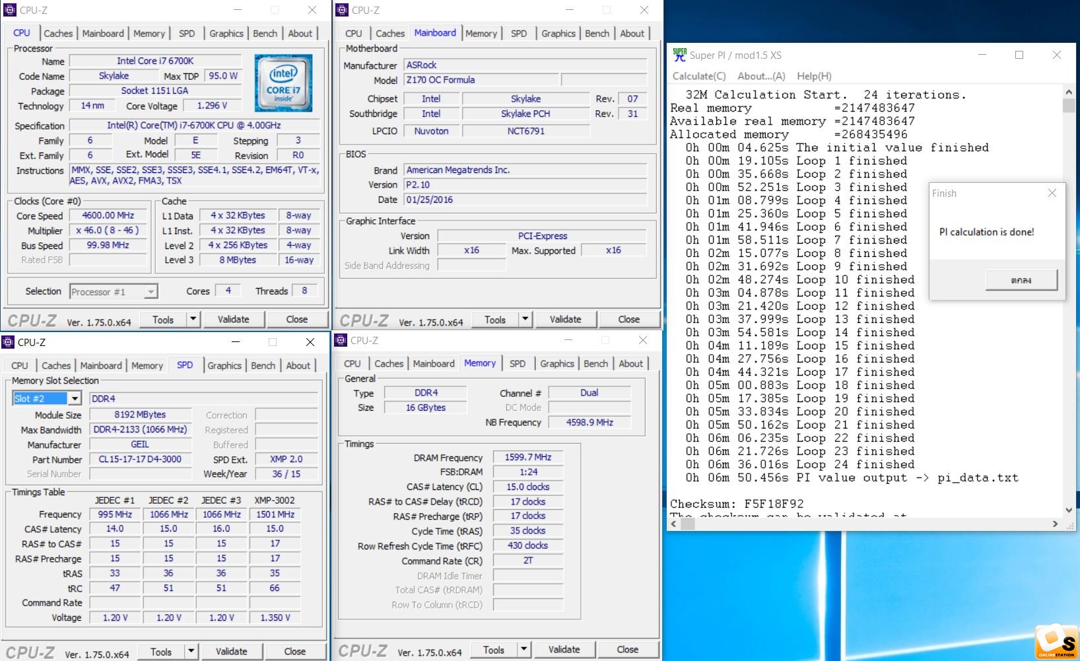Confirm the Finish dialog OK button
Image resolution: width=1080 pixels, height=661 pixels.
[1021, 280]
